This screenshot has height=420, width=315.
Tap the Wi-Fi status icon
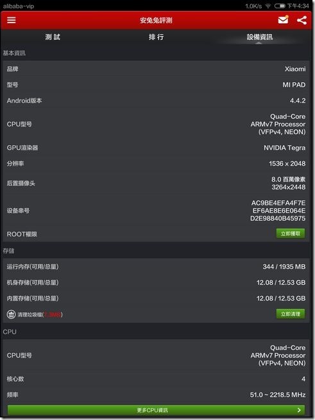tap(268, 6)
